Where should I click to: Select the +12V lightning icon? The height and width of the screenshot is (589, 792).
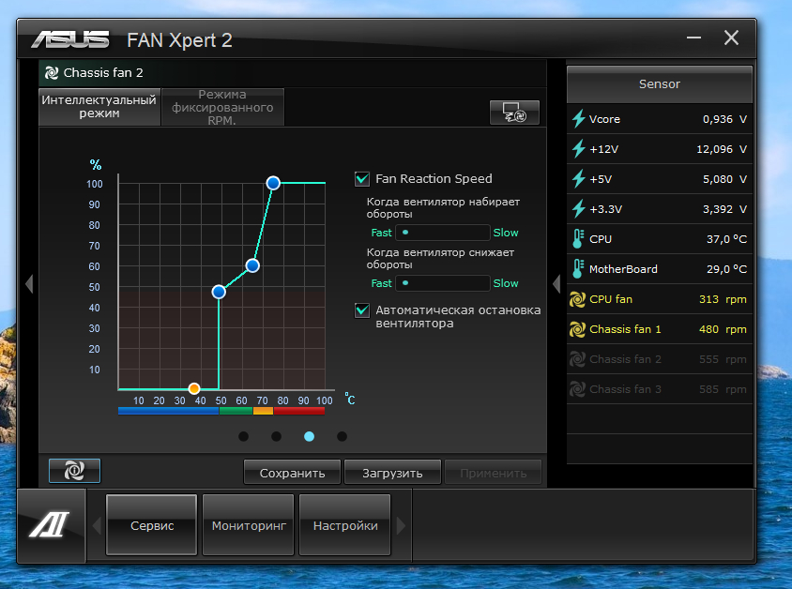[578, 149]
